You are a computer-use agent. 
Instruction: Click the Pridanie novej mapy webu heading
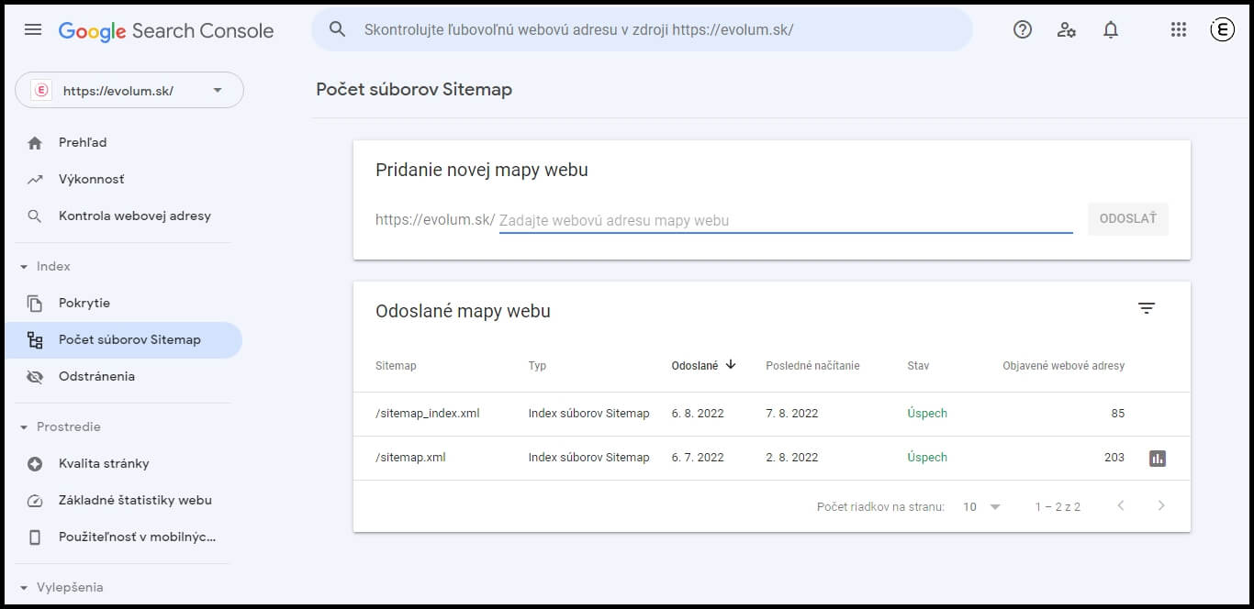pyautogui.click(x=482, y=170)
